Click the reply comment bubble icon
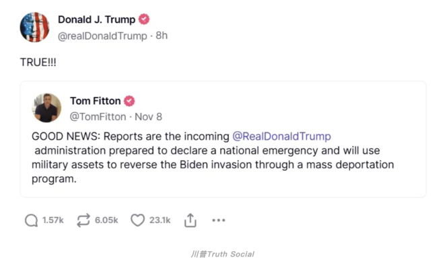 [32, 220]
